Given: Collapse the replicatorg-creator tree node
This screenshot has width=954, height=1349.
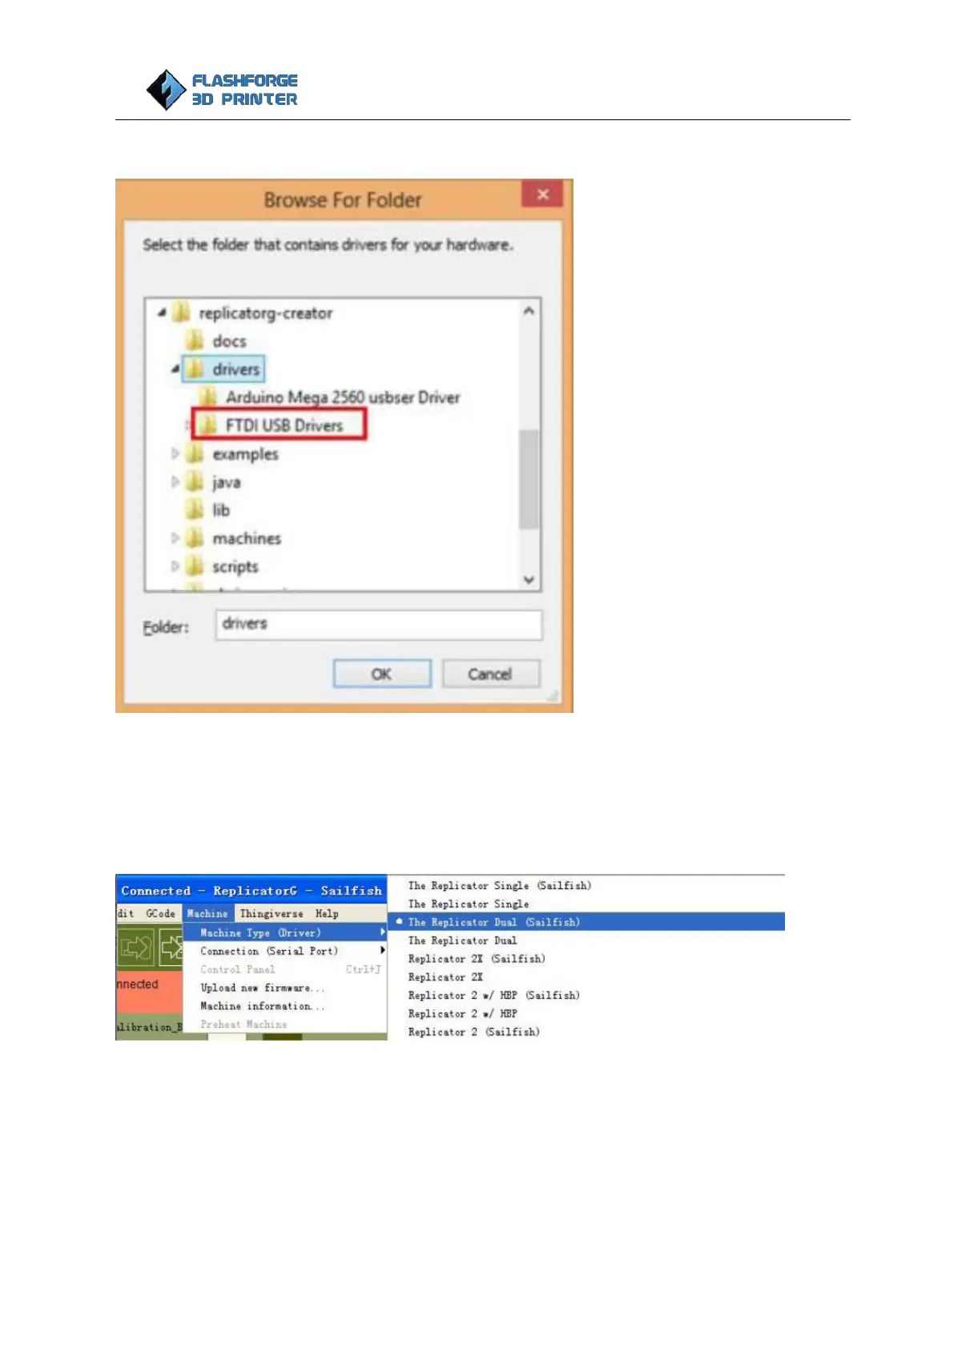Looking at the screenshot, I should pos(163,312).
